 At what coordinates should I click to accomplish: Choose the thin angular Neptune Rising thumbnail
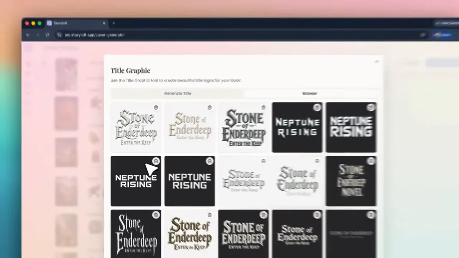297,127
